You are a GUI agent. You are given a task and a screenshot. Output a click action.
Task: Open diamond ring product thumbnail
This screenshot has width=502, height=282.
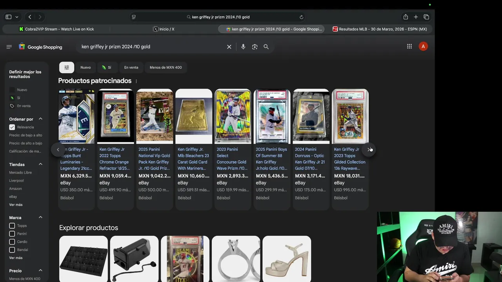(x=236, y=259)
